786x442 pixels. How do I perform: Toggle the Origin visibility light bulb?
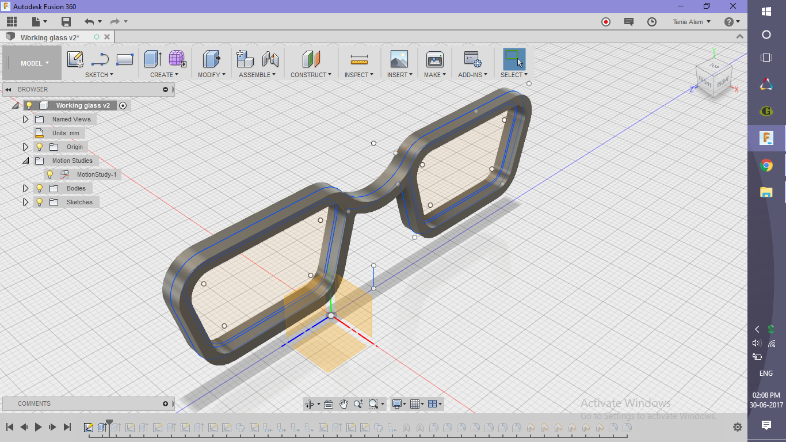coord(40,147)
